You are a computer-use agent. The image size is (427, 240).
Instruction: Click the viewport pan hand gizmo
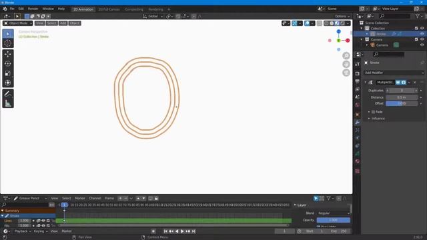[346, 64]
